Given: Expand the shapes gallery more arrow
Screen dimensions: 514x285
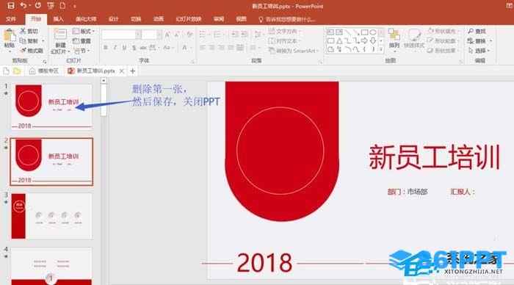Looking at the screenshot, I should point(380,49).
